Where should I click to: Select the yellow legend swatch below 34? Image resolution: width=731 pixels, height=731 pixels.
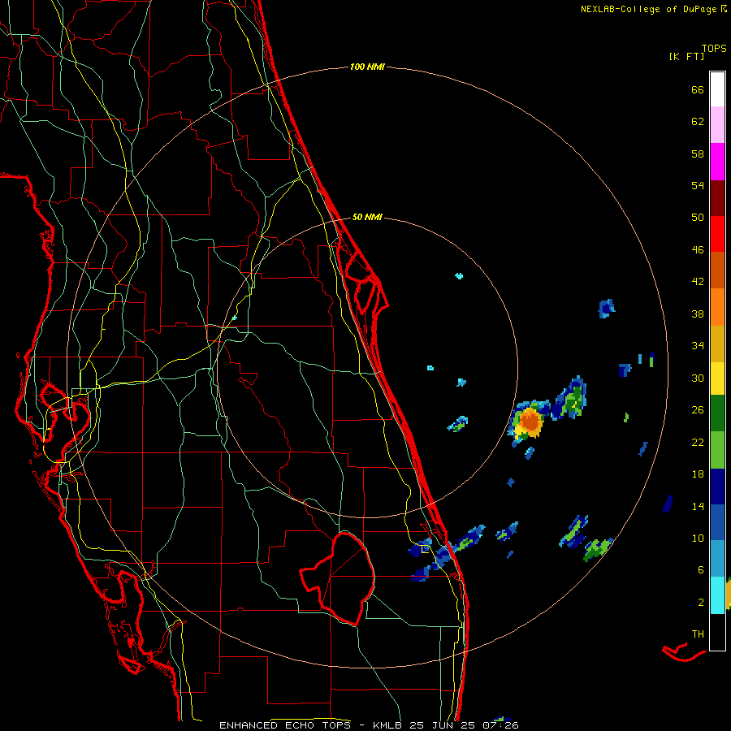717,378
